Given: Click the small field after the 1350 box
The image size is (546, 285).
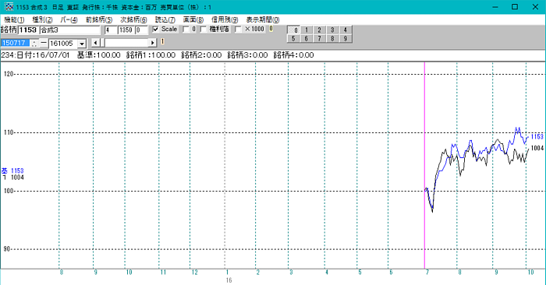Looking at the screenshot, I should (x=141, y=30).
